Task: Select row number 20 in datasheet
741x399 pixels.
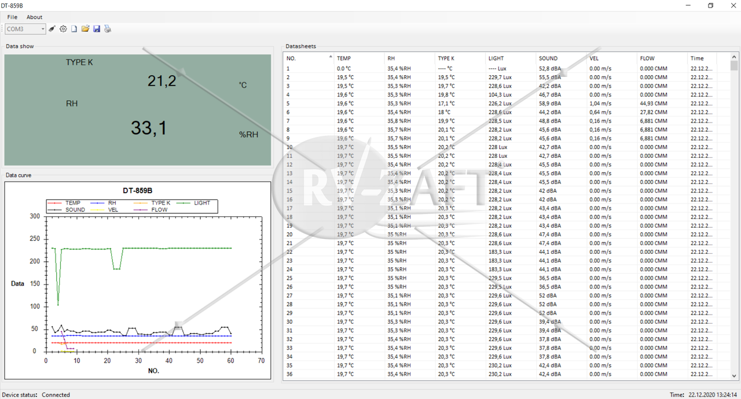Action: point(289,234)
